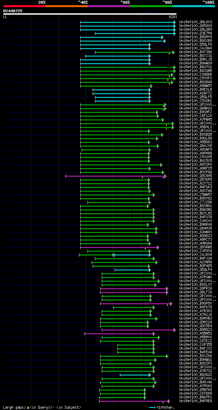218x410 pixels.
Task: Open hit UniRef100_O65443
Action: point(195,26)
